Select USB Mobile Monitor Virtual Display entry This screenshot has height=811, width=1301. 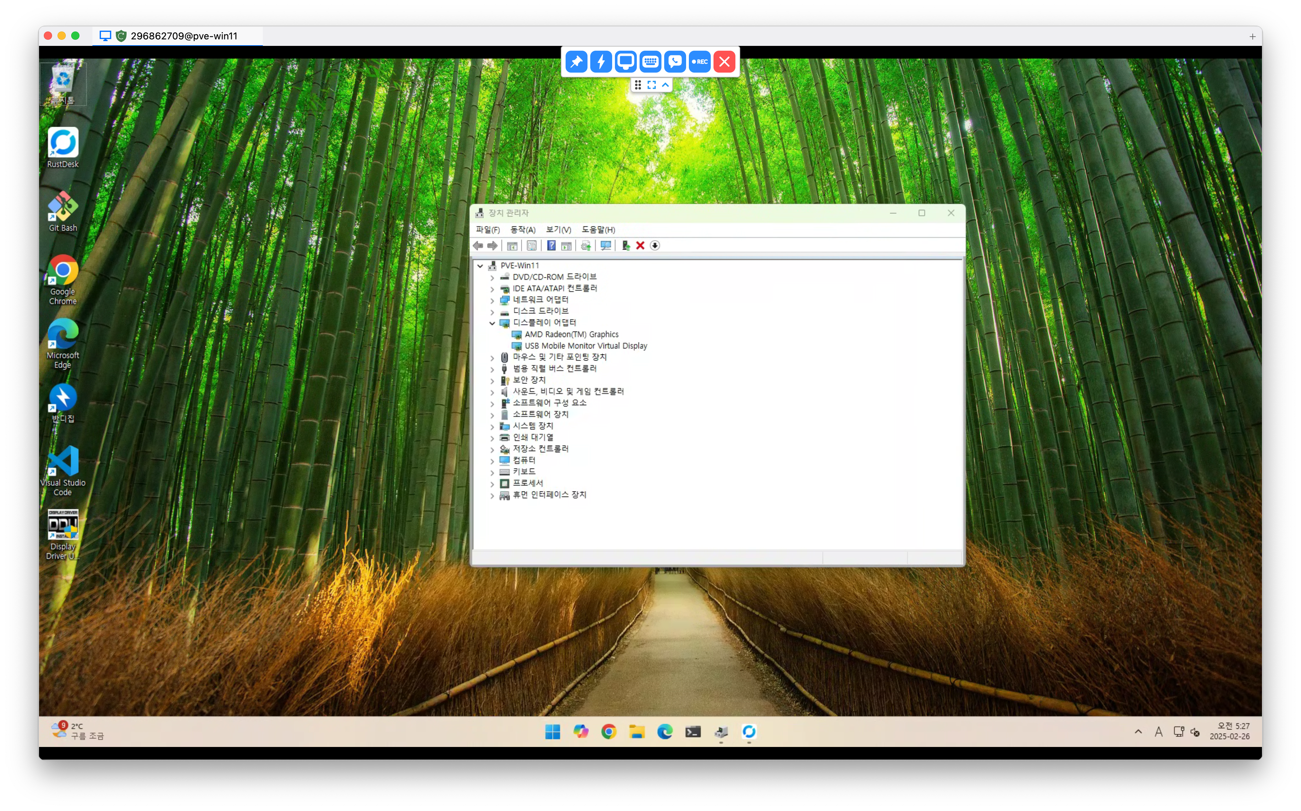pos(585,346)
